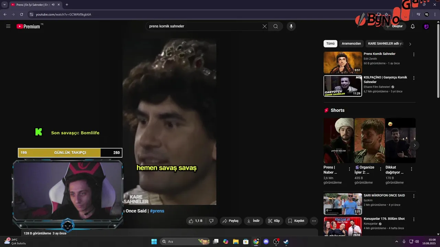Download the video with İndir

253,221
